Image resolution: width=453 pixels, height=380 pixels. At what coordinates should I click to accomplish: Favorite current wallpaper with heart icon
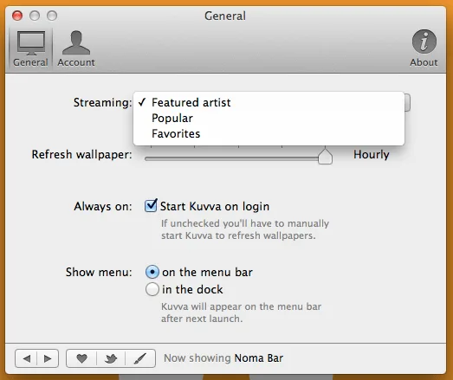coord(81,358)
